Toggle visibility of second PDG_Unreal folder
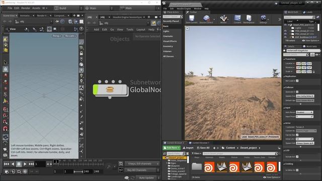 pyautogui.click(x=285, y=34)
